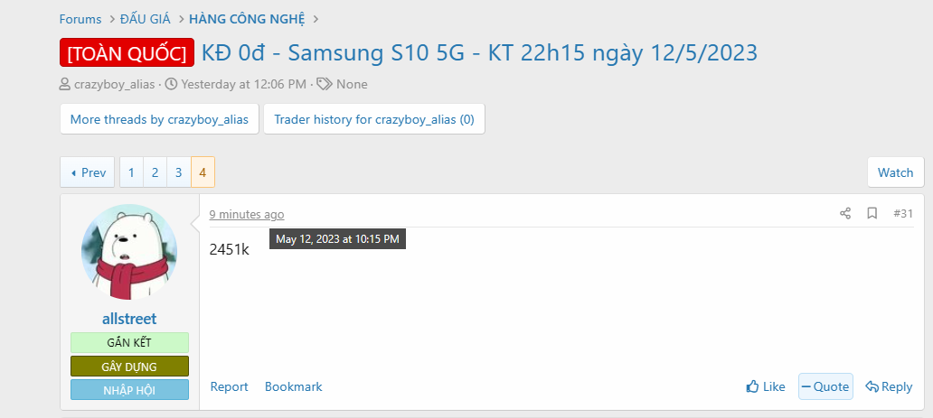Open allstreet's polar bear avatar
This screenshot has width=933, height=418.
point(129,251)
